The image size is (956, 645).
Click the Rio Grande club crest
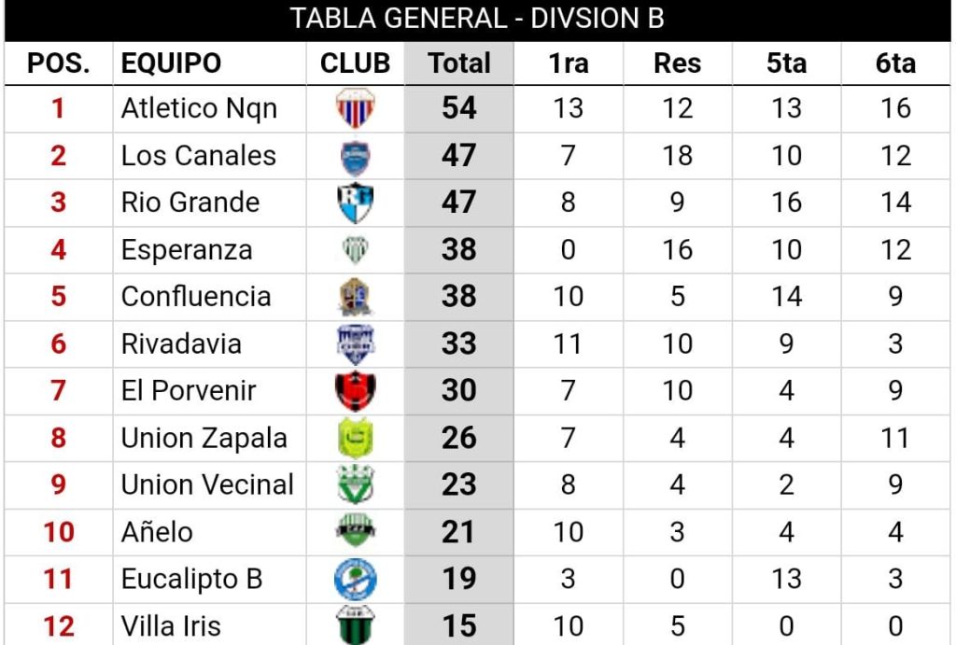pyautogui.click(x=355, y=204)
